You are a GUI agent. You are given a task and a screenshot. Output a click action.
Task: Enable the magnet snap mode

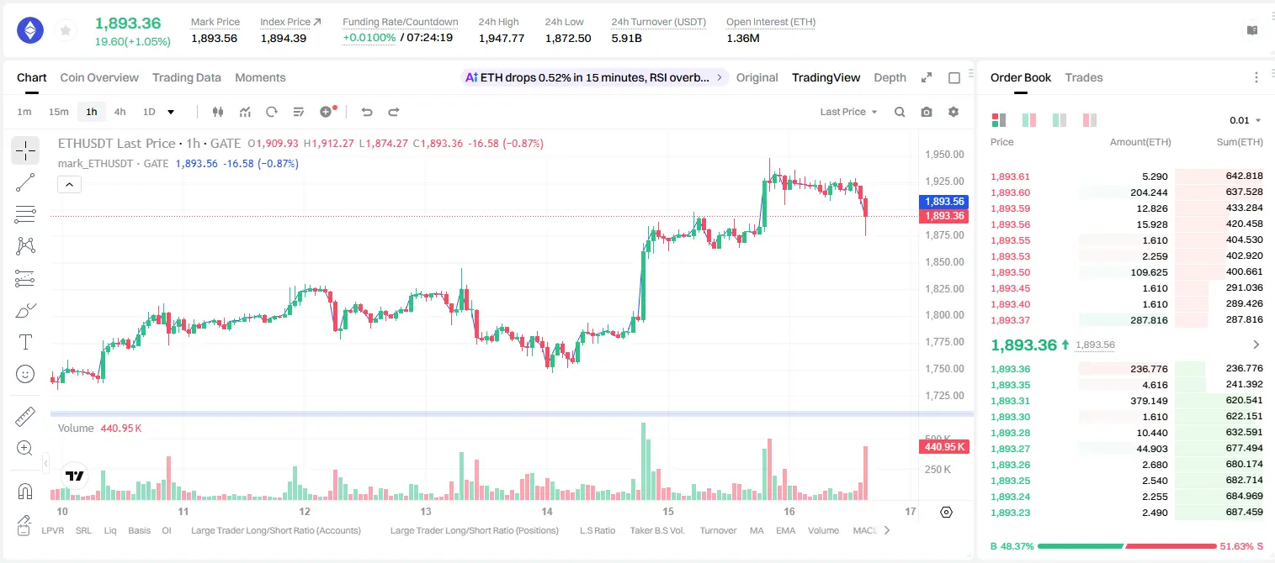25,492
